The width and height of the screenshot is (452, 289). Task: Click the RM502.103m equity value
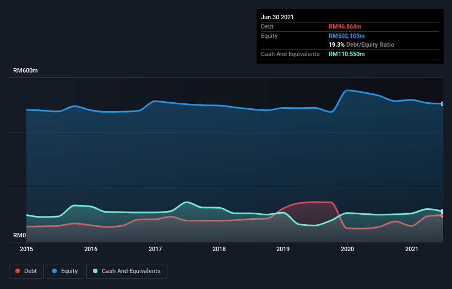347,36
